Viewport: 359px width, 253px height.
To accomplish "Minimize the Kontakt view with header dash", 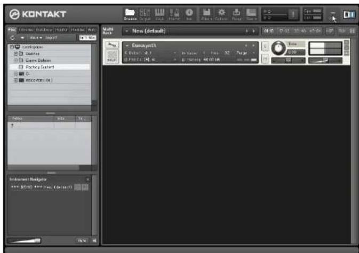I will click(x=333, y=13).
